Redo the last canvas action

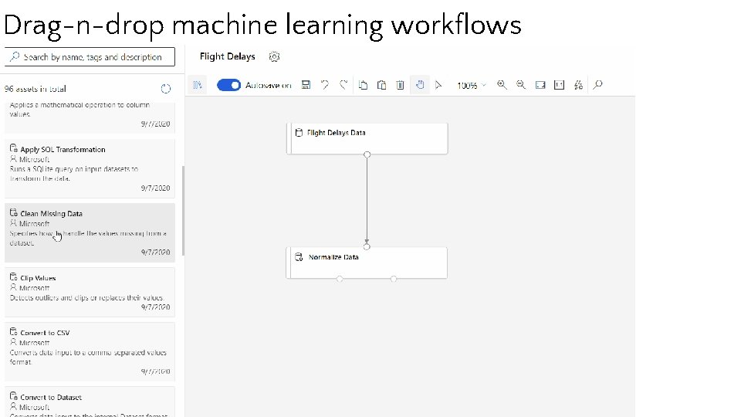[343, 85]
